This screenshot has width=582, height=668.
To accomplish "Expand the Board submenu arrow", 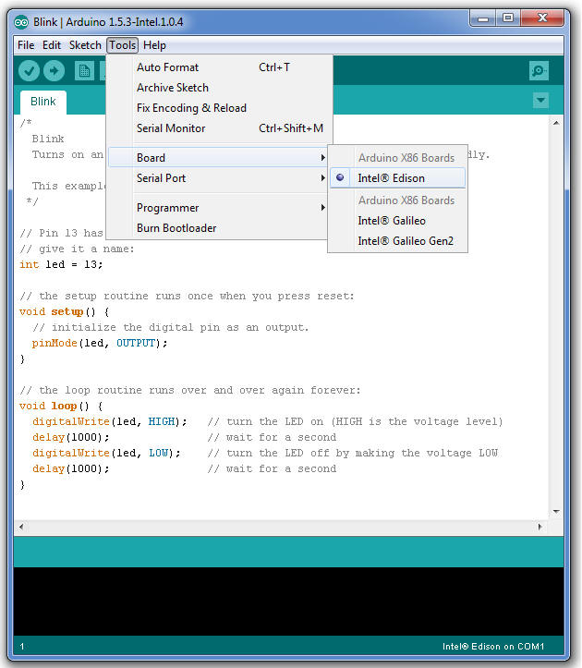I will pyautogui.click(x=323, y=158).
